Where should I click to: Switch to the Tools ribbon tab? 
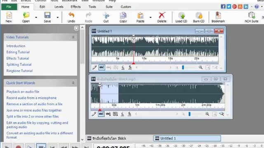92,7
